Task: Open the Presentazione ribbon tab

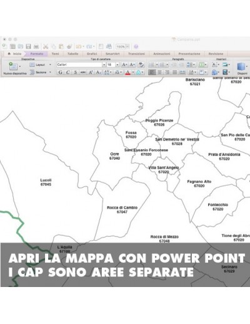Action: [x=189, y=54]
